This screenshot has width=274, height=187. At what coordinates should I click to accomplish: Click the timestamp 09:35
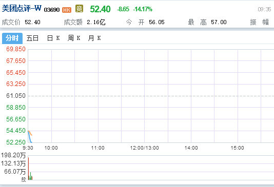[264, 9]
